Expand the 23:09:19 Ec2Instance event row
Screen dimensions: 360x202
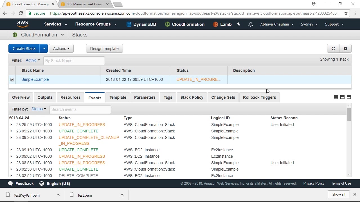click(11, 150)
